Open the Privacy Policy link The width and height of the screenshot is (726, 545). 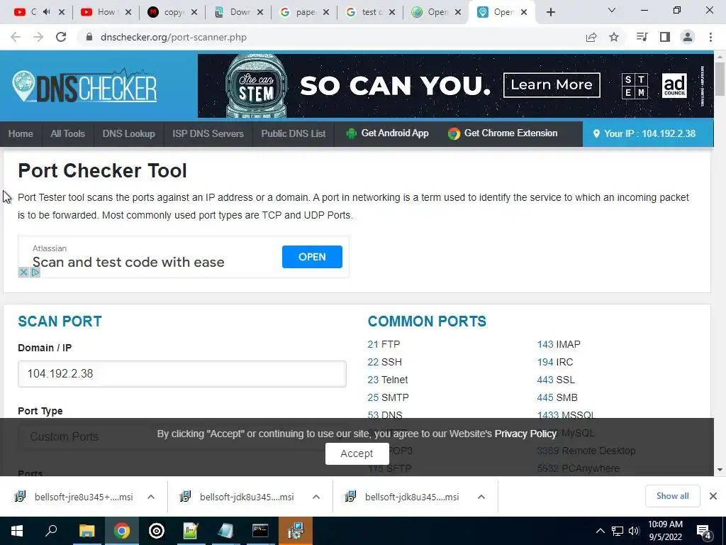(525, 434)
